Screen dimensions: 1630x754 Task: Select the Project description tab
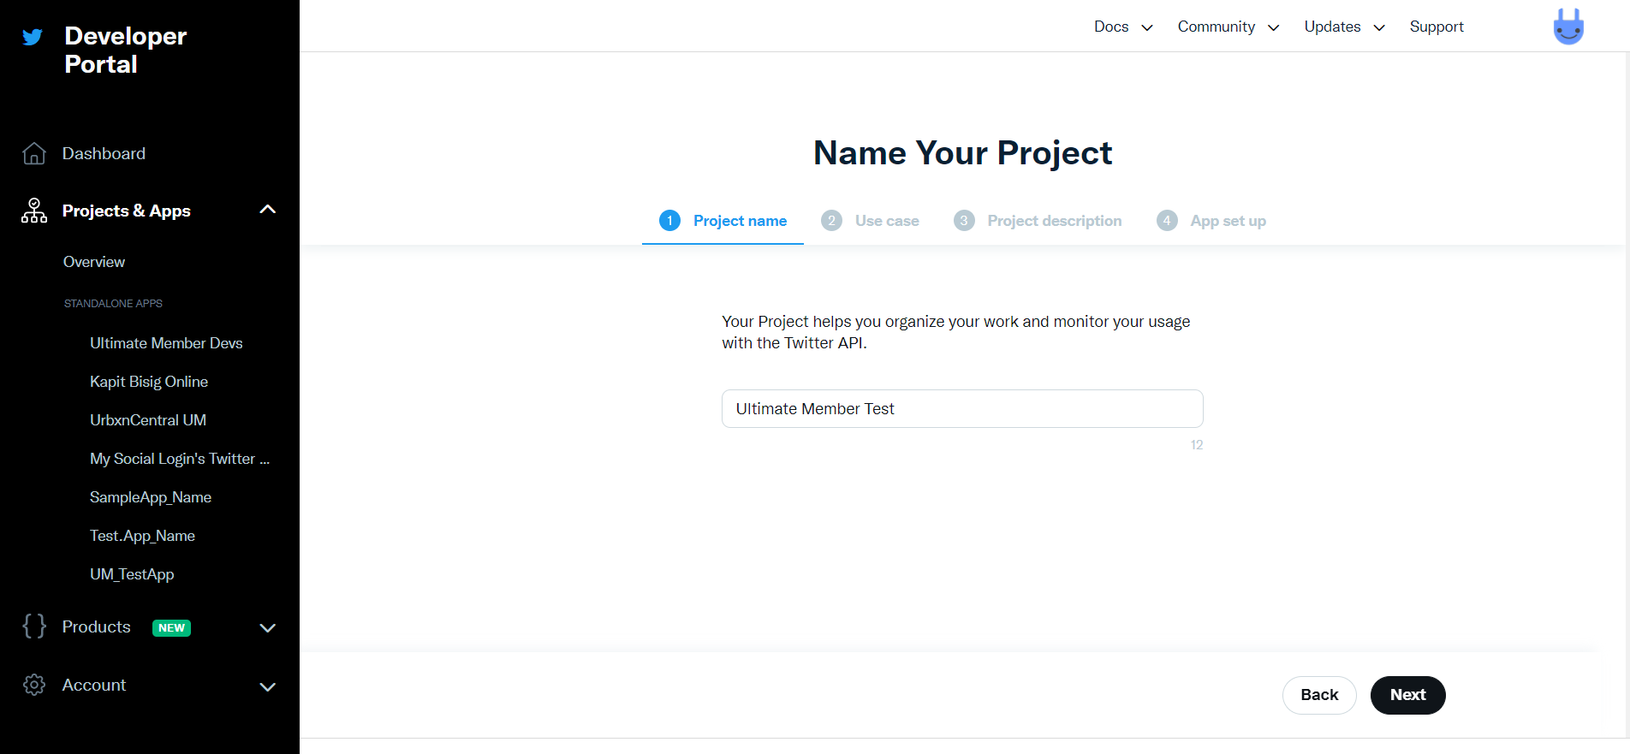[x=1038, y=221]
